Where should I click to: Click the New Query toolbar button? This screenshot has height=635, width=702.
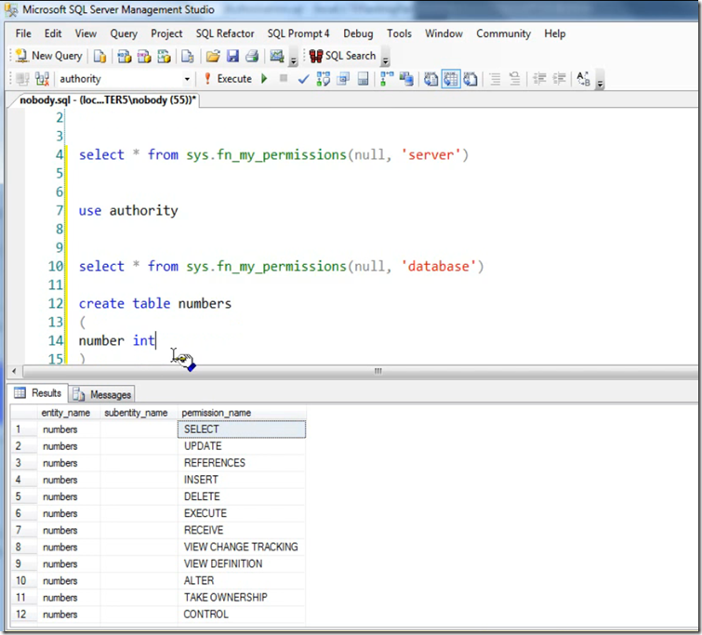point(48,56)
